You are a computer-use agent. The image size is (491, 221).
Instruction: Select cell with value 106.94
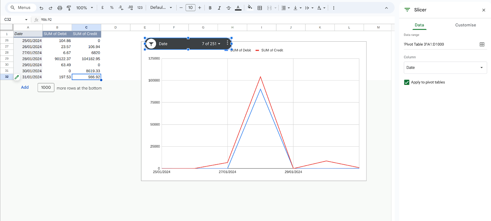[87, 47]
